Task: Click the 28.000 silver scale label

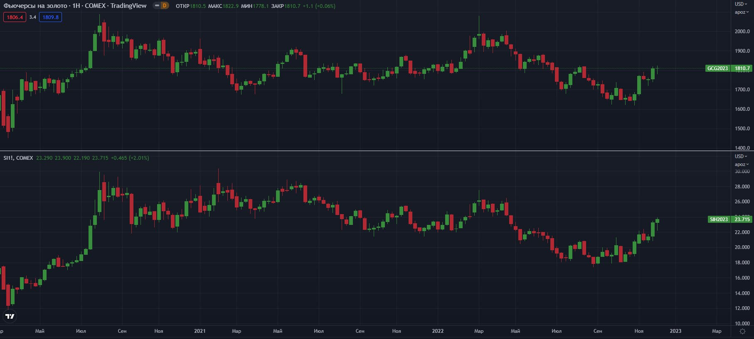Action: pyautogui.click(x=742, y=187)
